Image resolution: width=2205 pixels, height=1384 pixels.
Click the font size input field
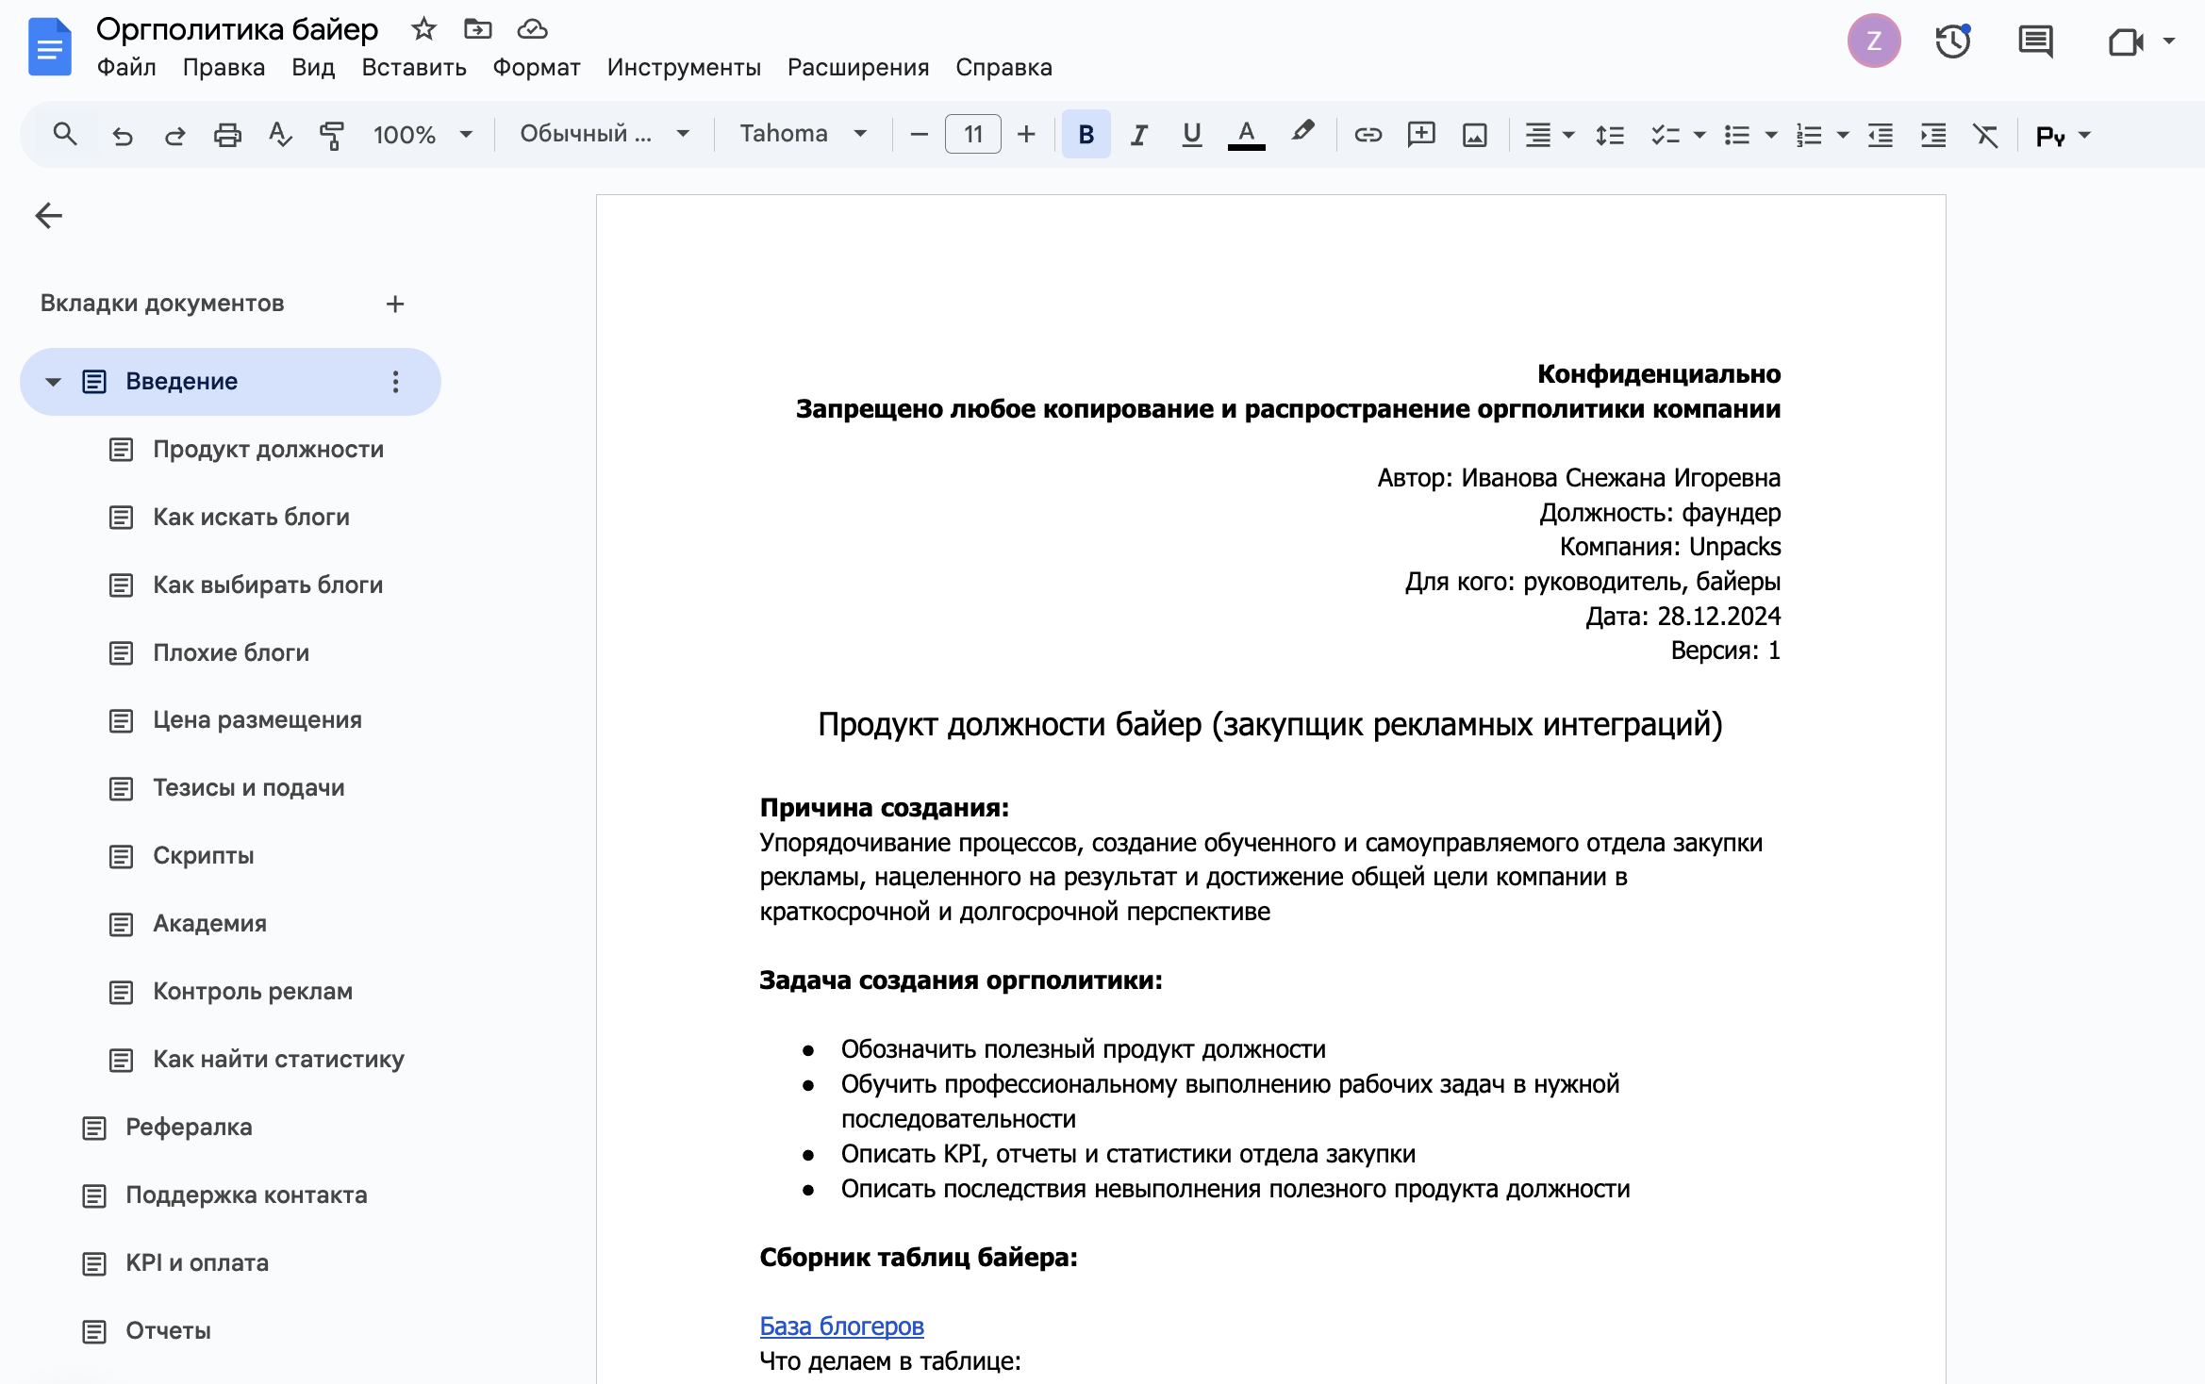click(972, 135)
